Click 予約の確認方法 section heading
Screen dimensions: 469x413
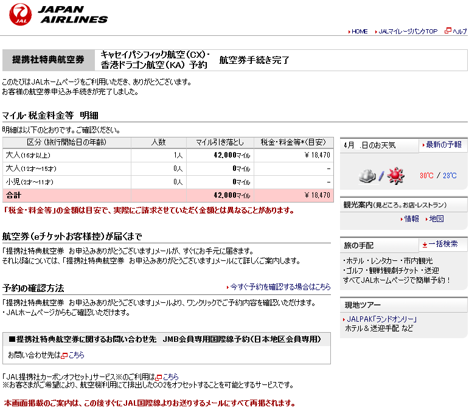click(33, 288)
